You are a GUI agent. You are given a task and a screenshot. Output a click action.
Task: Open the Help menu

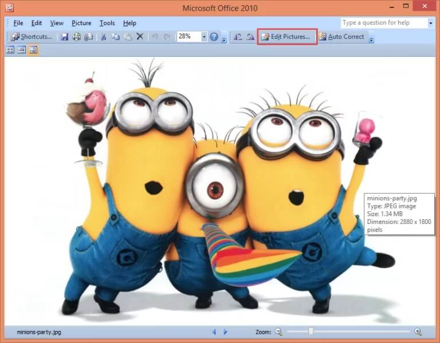129,23
